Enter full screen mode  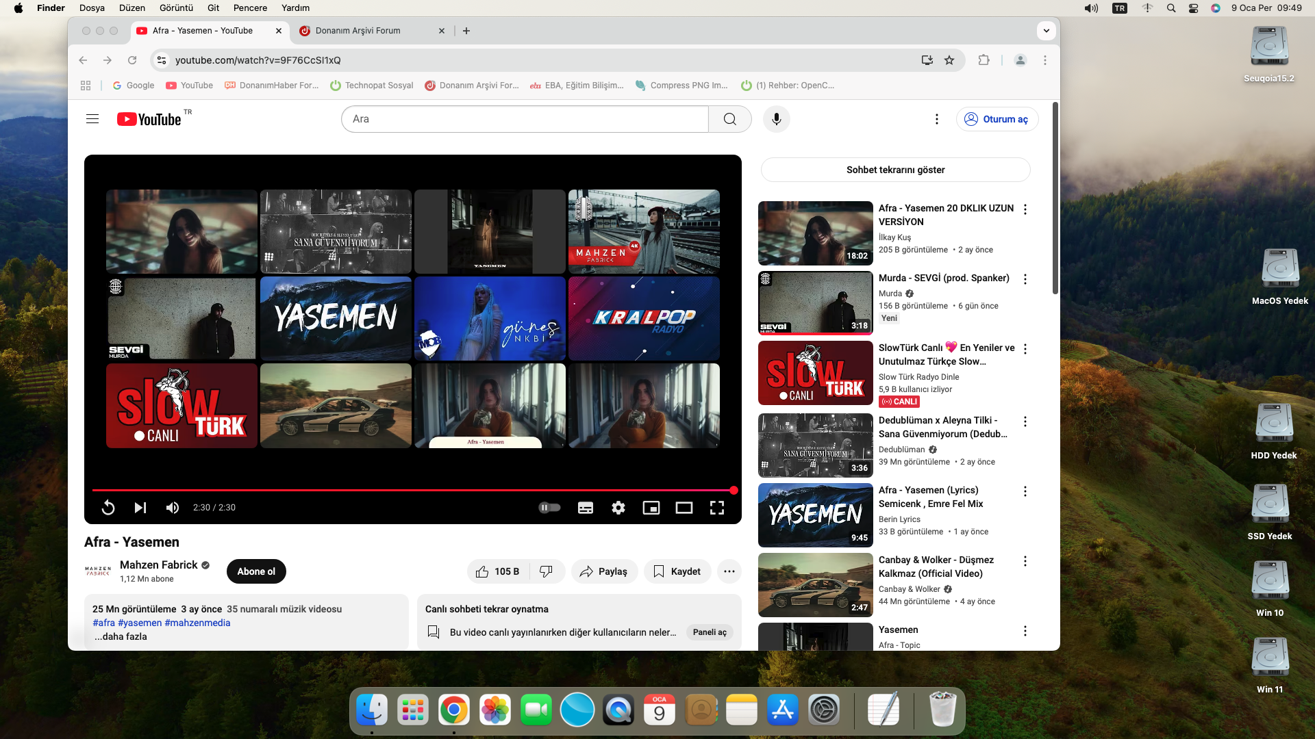[x=717, y=508]
